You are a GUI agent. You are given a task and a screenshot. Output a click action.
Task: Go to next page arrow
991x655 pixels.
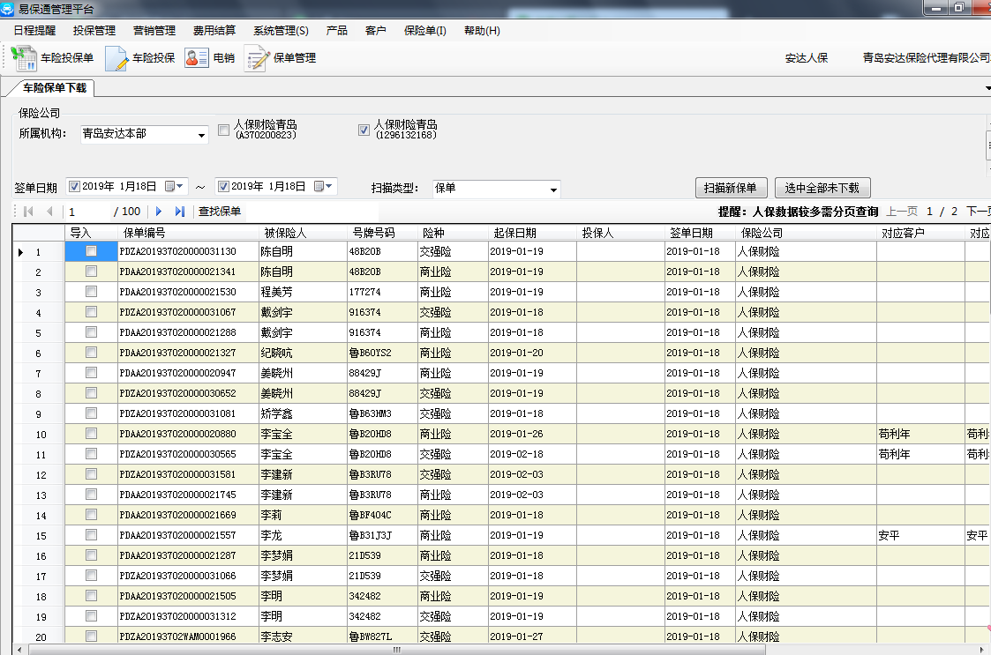pos(159,212)
